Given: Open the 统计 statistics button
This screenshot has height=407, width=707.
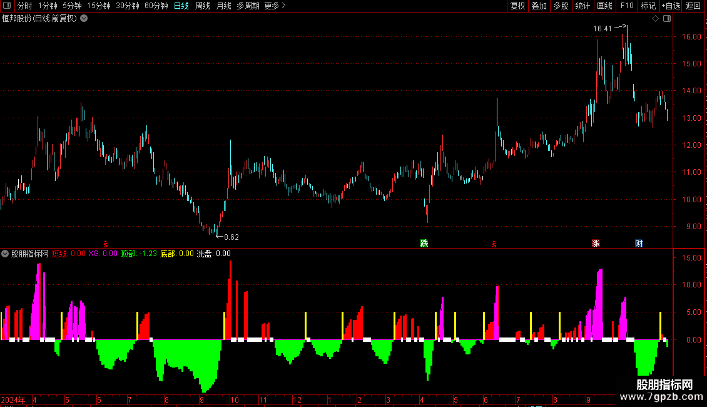Looking at the screenshot, I should (582, 6).
